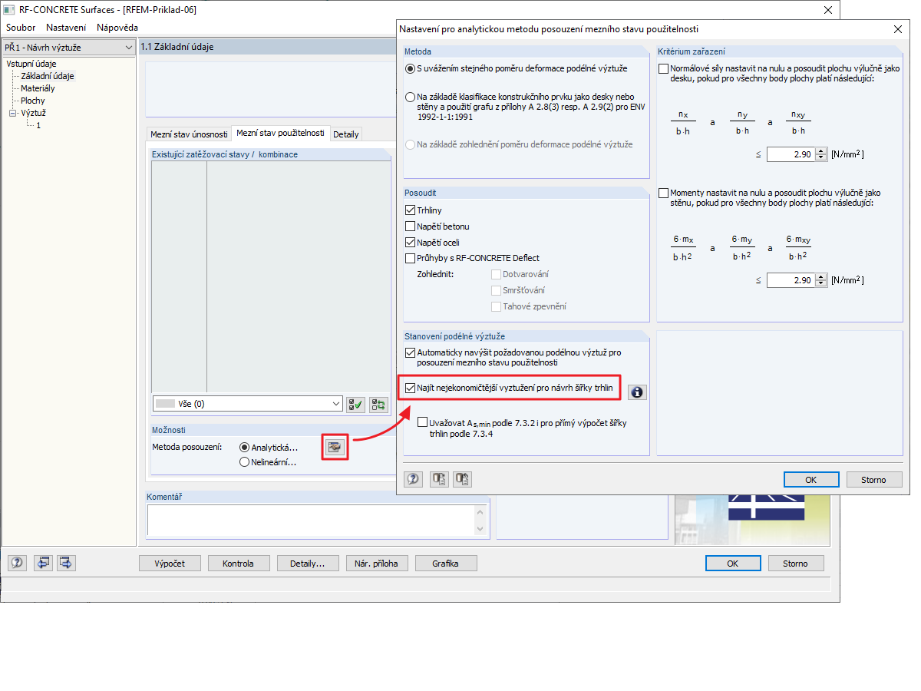Click Výpočet button
The width and height of the screenshot is (921, 691).
click(x=170, y=564)
